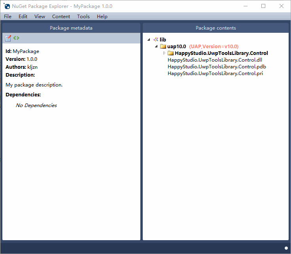Click the Description: label
Viewport: 291px width, 254px height.
coord(20,75)
